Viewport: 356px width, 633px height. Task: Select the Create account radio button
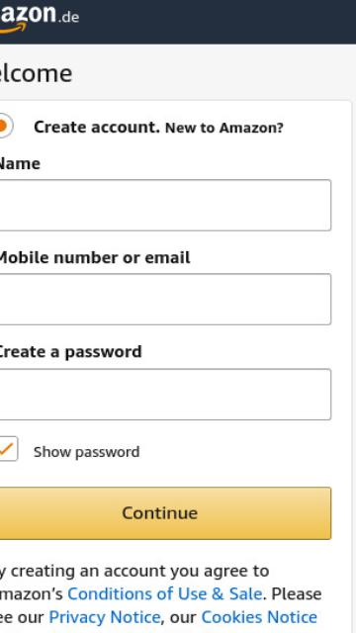tap(6, 126)
